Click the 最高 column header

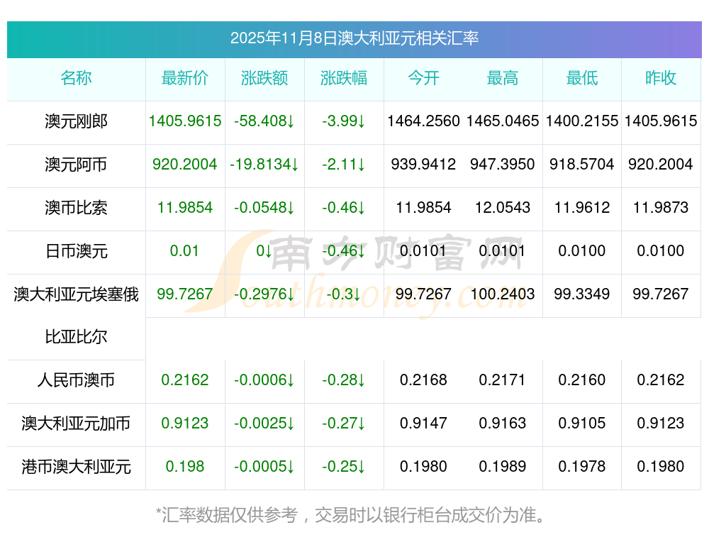coord(503,78)
